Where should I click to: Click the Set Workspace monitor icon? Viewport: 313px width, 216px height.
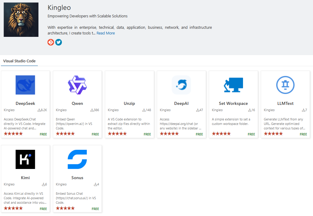pos(233,85)
